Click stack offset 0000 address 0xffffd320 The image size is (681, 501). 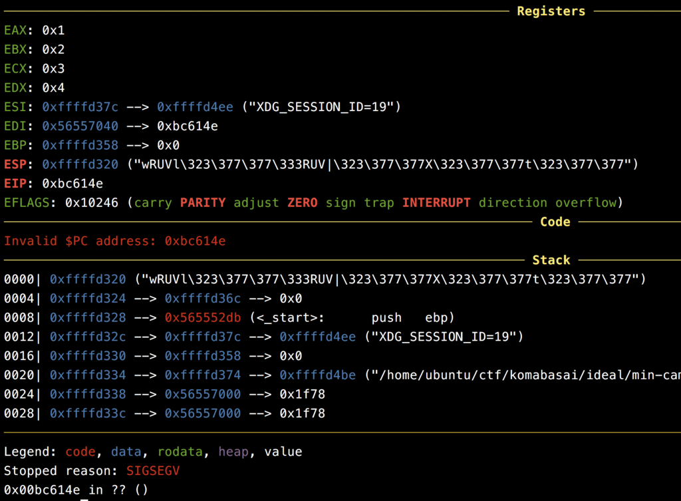pos(88,279)
